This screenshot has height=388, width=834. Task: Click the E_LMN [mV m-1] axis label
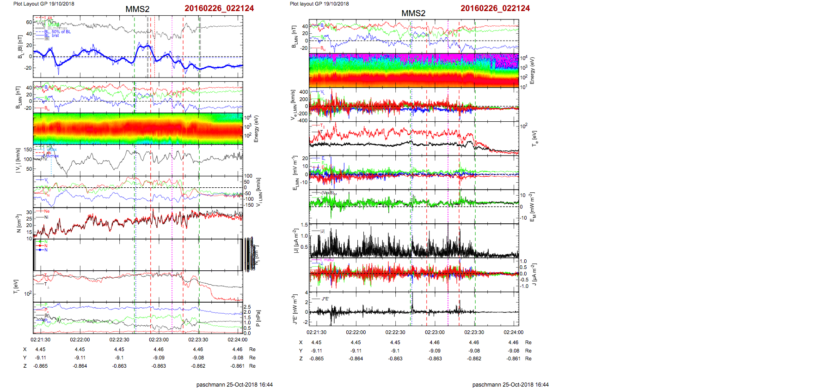(x=294, y=173)
